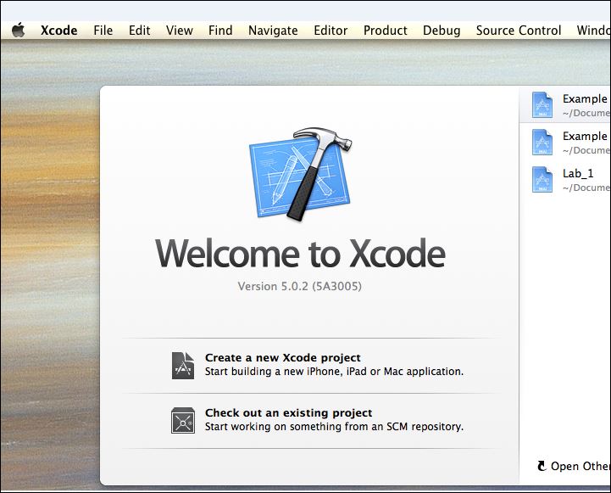This screenshot has height=493, width=611.
Task: Open the File menu
Action: [x=103, y=31]
